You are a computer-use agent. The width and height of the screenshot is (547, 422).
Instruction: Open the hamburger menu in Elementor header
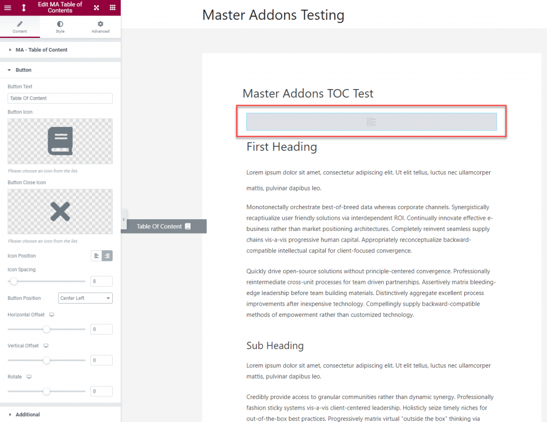(x=7, y=7)
